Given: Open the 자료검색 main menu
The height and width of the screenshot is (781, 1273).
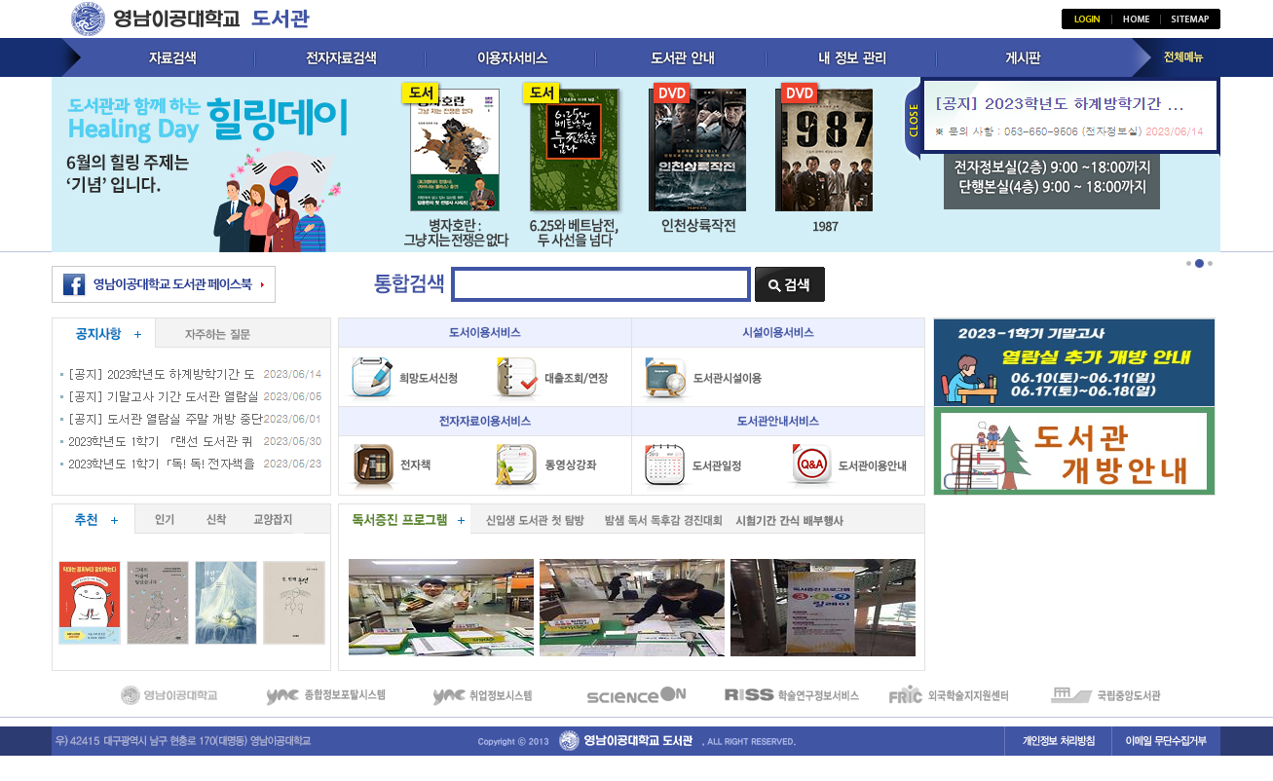Looking at the screenshot, I should tap(172, 58).
